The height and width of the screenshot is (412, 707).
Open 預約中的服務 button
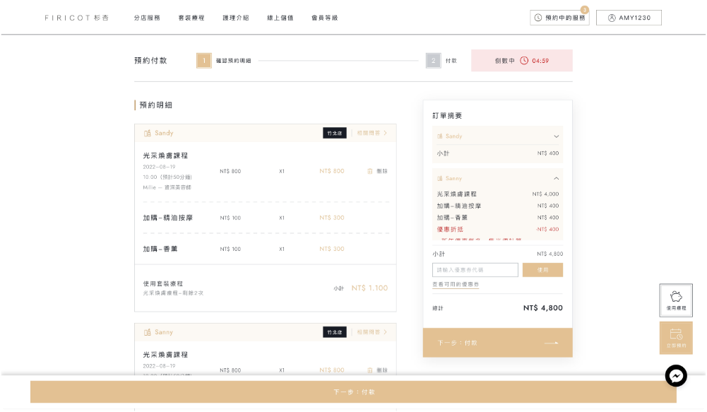(x=559, y=18)
